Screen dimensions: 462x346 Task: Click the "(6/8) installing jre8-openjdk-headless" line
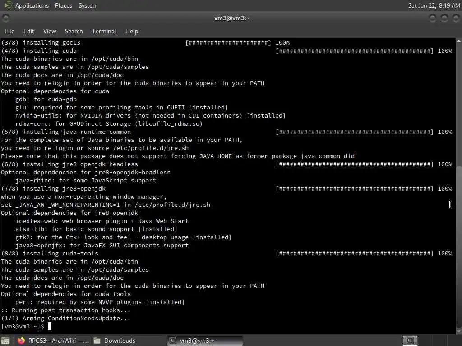pos(69,164)
